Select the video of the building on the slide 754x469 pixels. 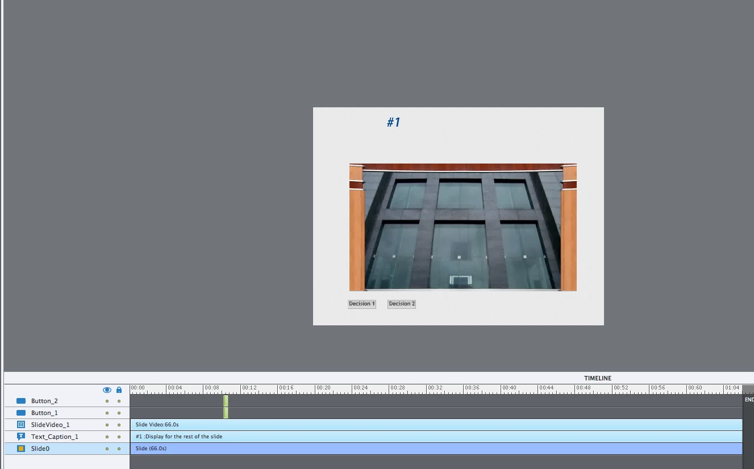pyautogui.click(x=463, y=227)
